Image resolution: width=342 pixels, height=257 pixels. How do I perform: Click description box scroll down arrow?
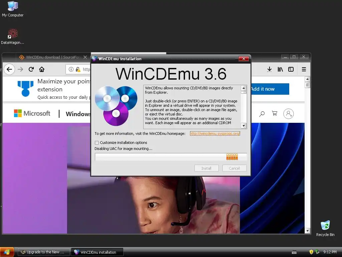pos(243,126)
